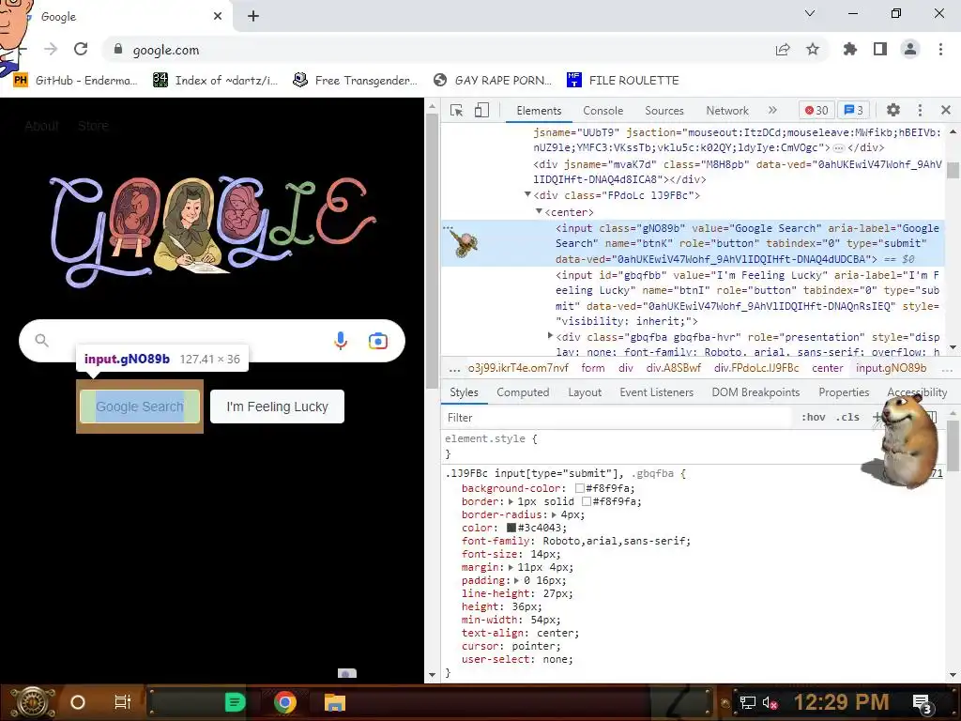Toggle the .cls class editor
Image resolution: width=961 pixels, height=721 pixels.
(849, 418)
